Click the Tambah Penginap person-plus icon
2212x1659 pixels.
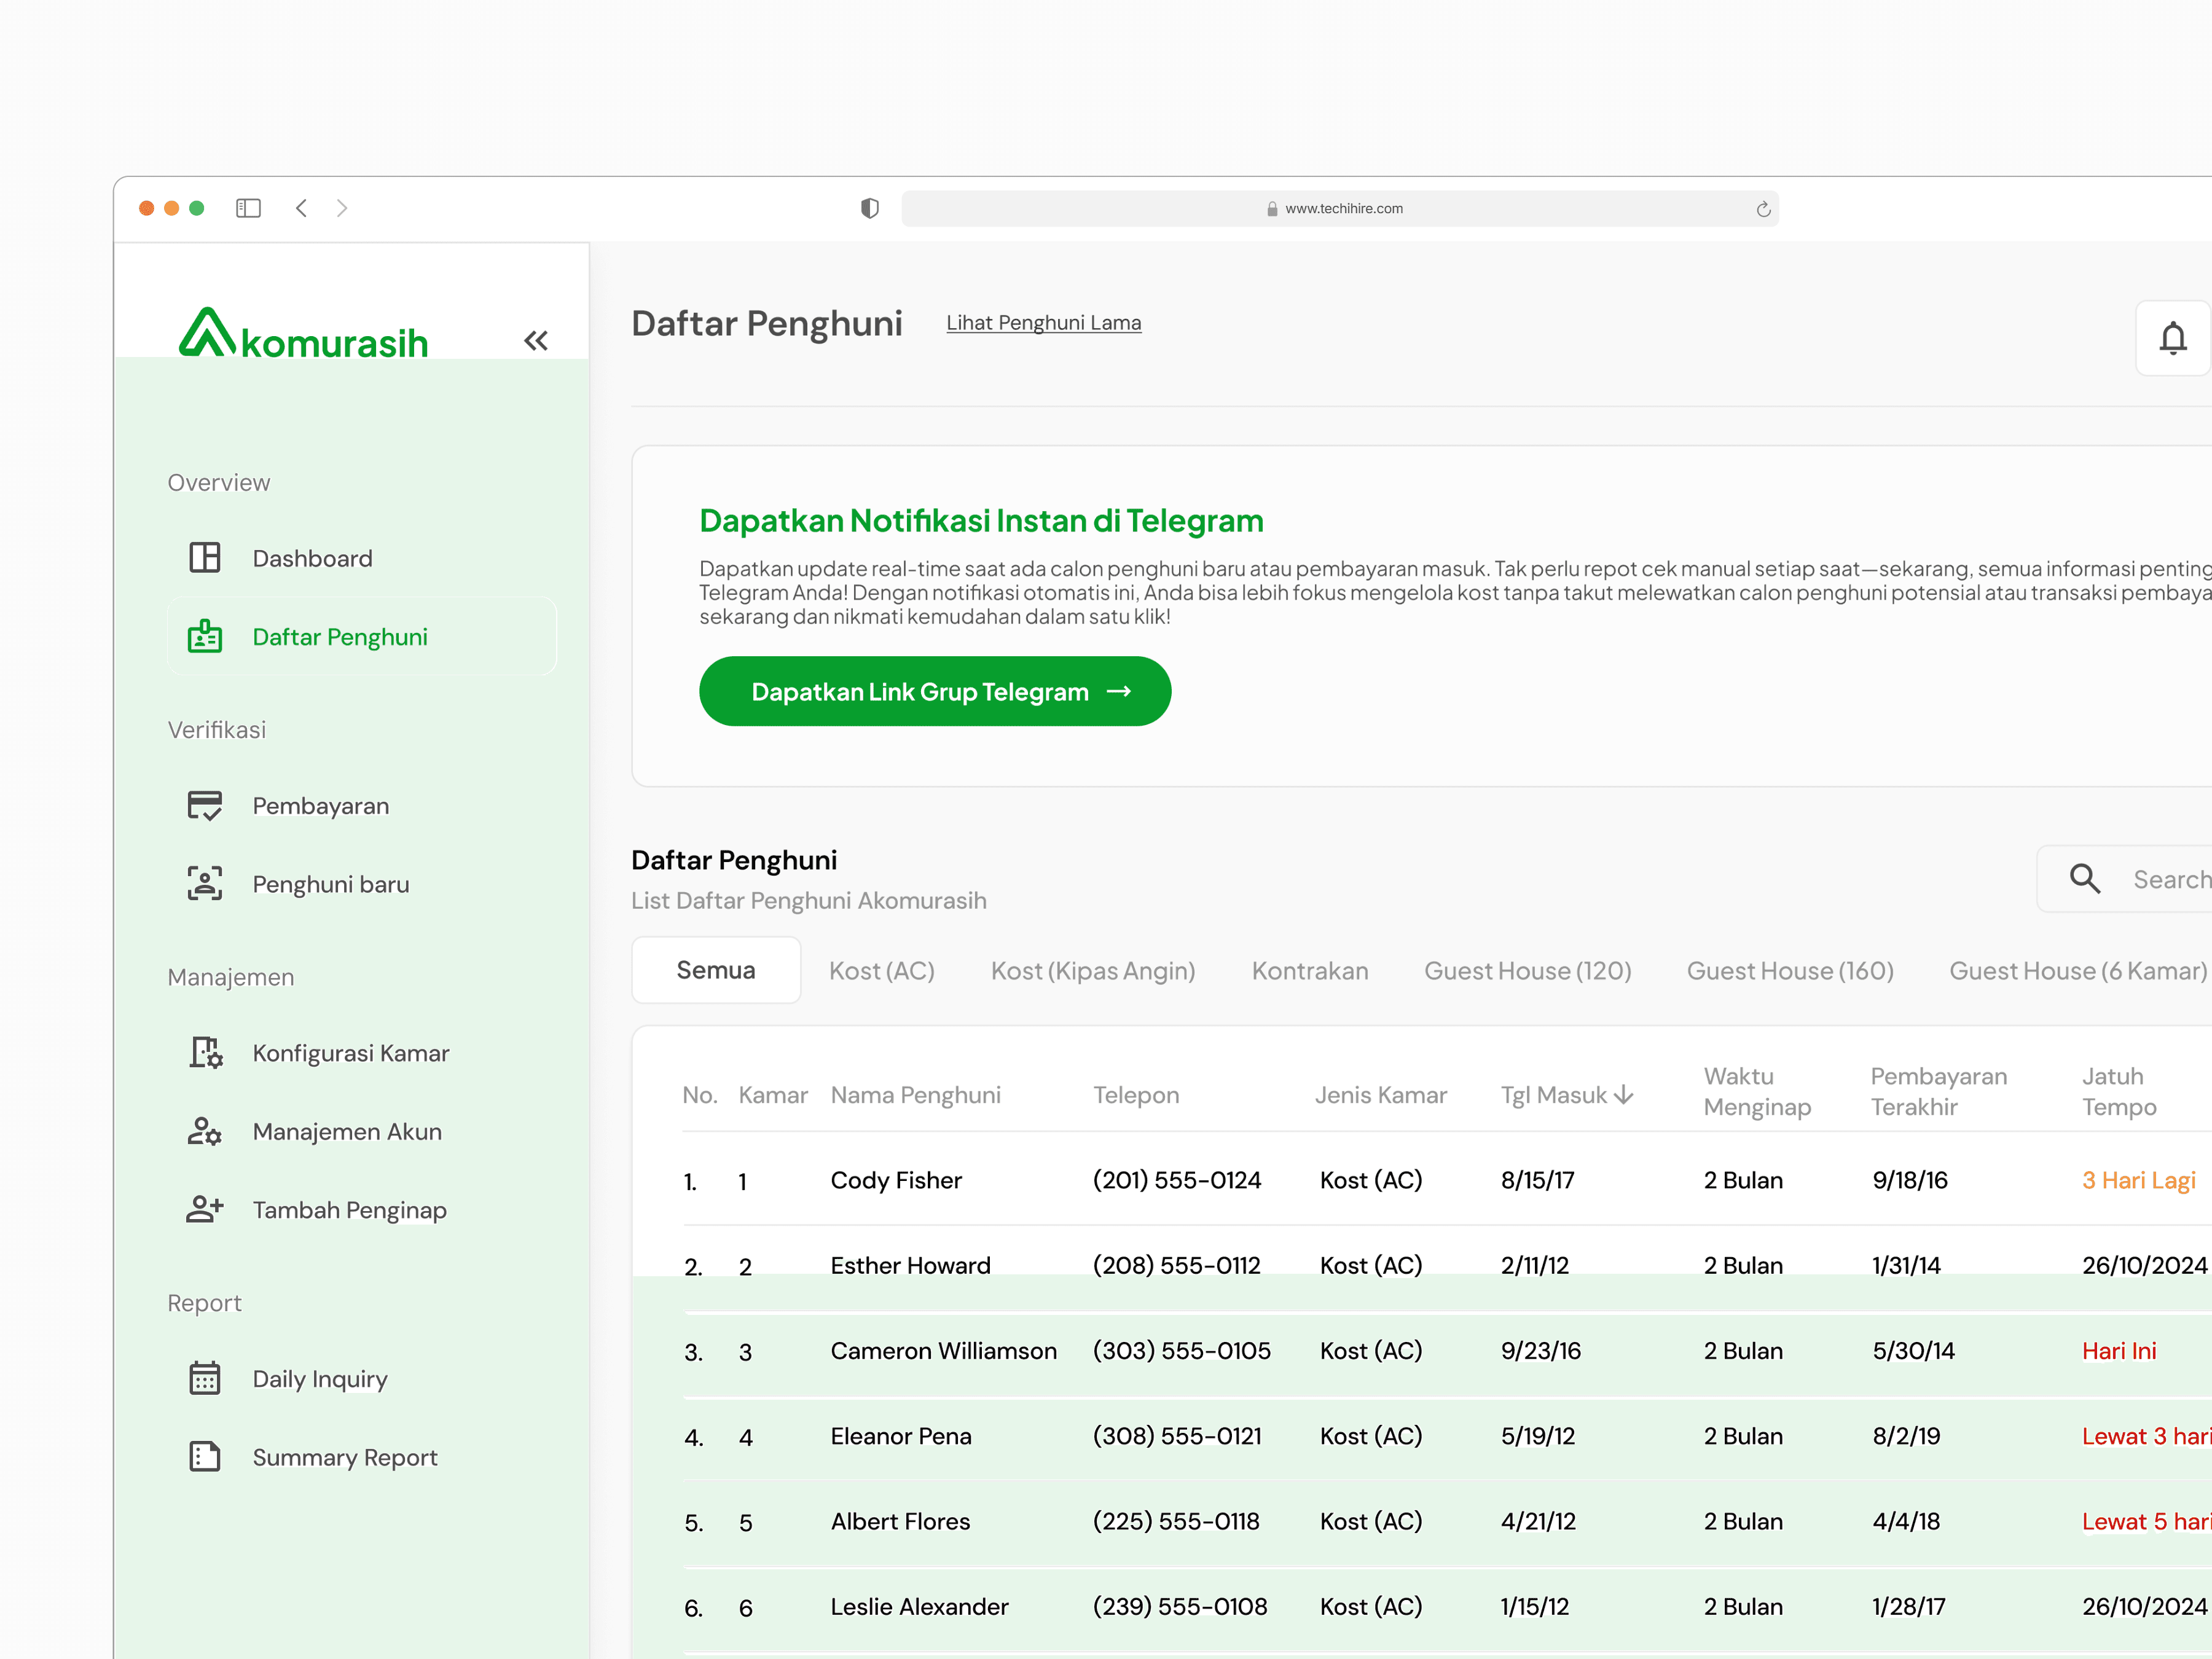click(x=205, y=1209)
